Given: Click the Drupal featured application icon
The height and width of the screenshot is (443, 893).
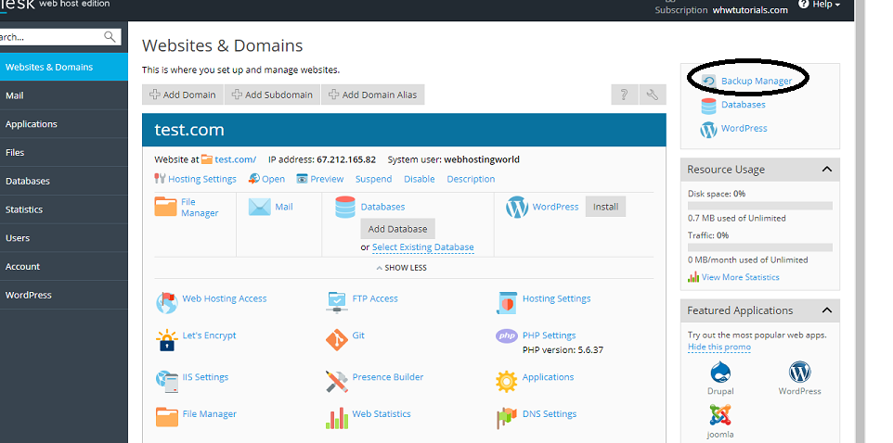Looking at the screenshot, I should [720, 373].
